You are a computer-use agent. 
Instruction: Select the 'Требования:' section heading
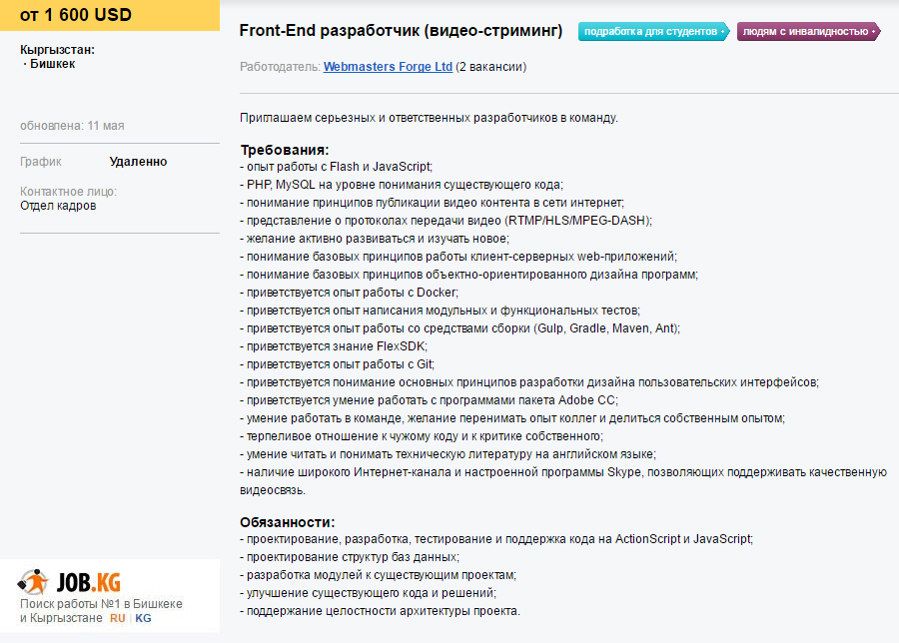coord(285,150)
